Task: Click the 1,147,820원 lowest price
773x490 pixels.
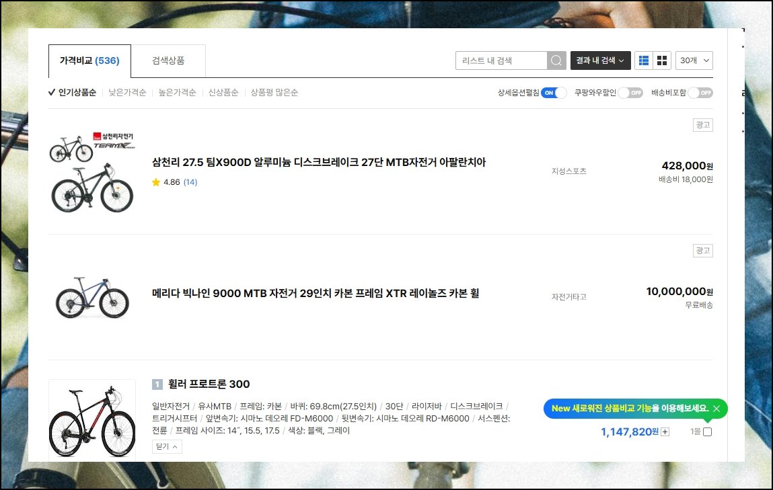Action: (630, 432)
